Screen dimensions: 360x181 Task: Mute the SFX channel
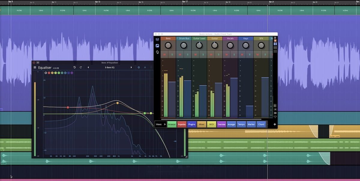[257, 55]
